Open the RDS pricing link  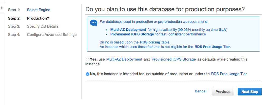[x=150, y=42]
